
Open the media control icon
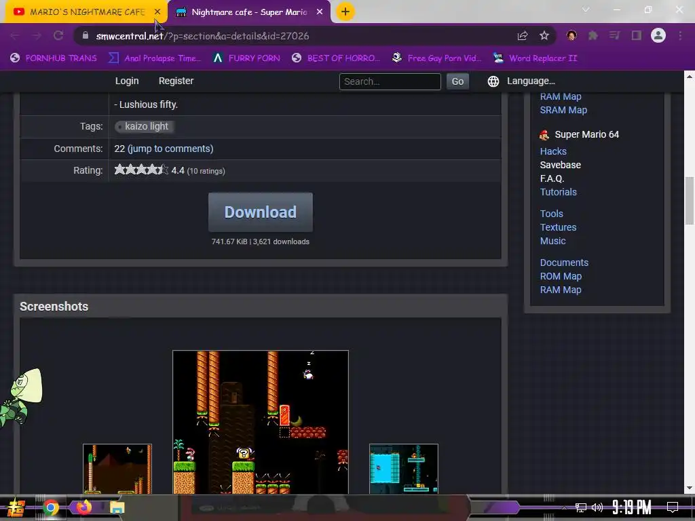[614, 36]
